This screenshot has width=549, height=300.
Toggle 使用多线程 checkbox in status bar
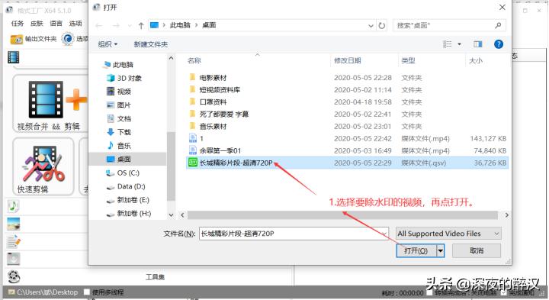[87, 292]
